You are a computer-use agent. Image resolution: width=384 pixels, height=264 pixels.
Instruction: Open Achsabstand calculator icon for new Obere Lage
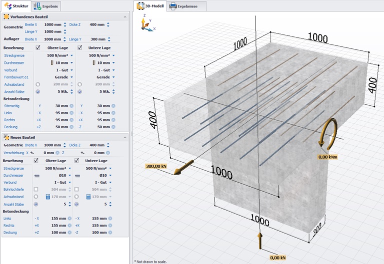[48, 197]
